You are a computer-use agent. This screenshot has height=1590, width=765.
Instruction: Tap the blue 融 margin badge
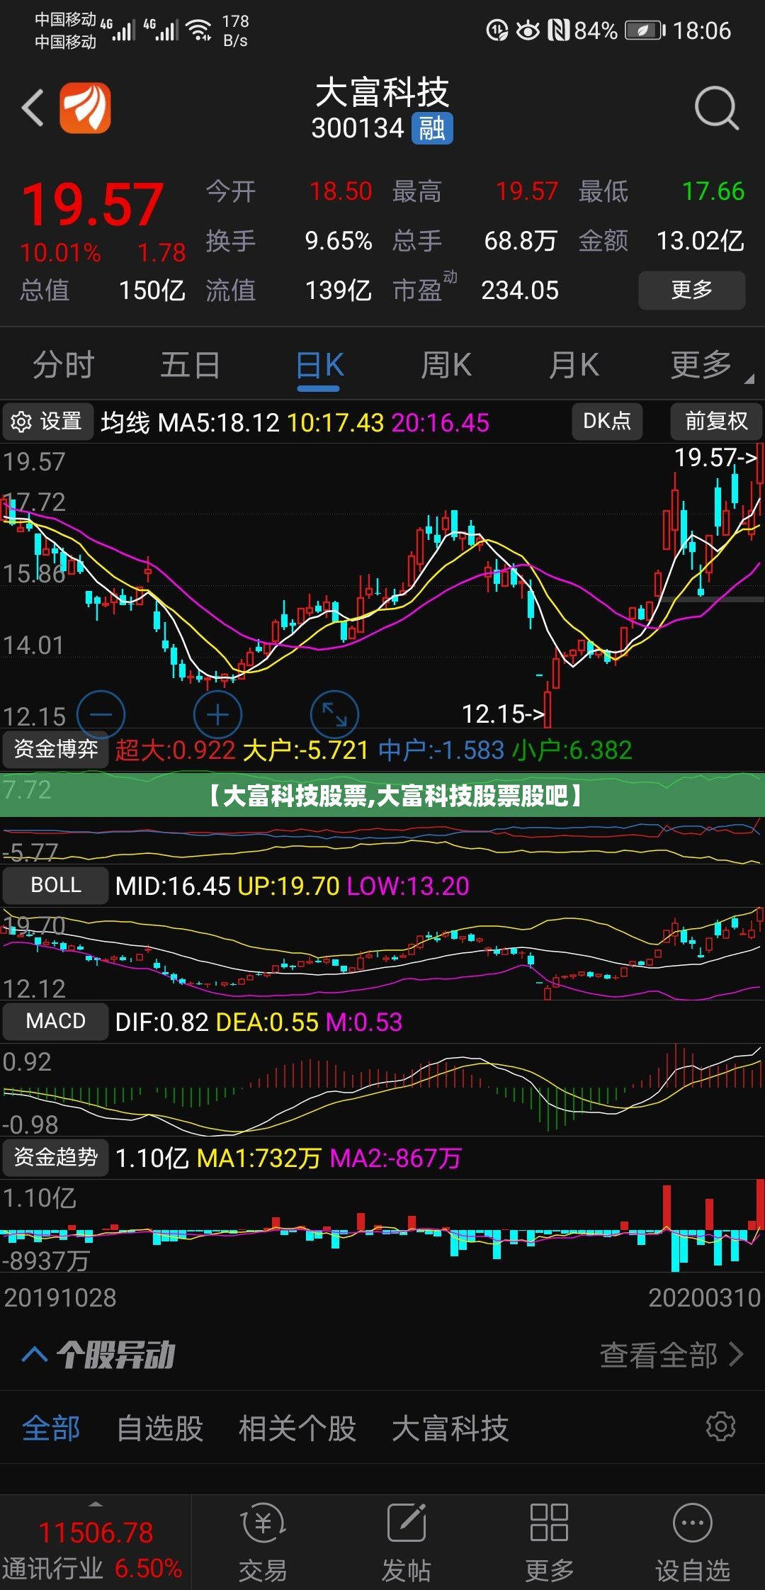[432, 129]
